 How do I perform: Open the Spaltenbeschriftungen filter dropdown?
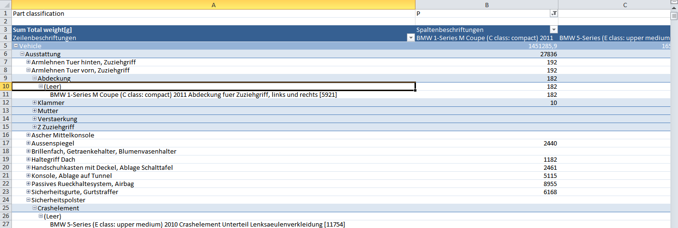coord(553,30)
